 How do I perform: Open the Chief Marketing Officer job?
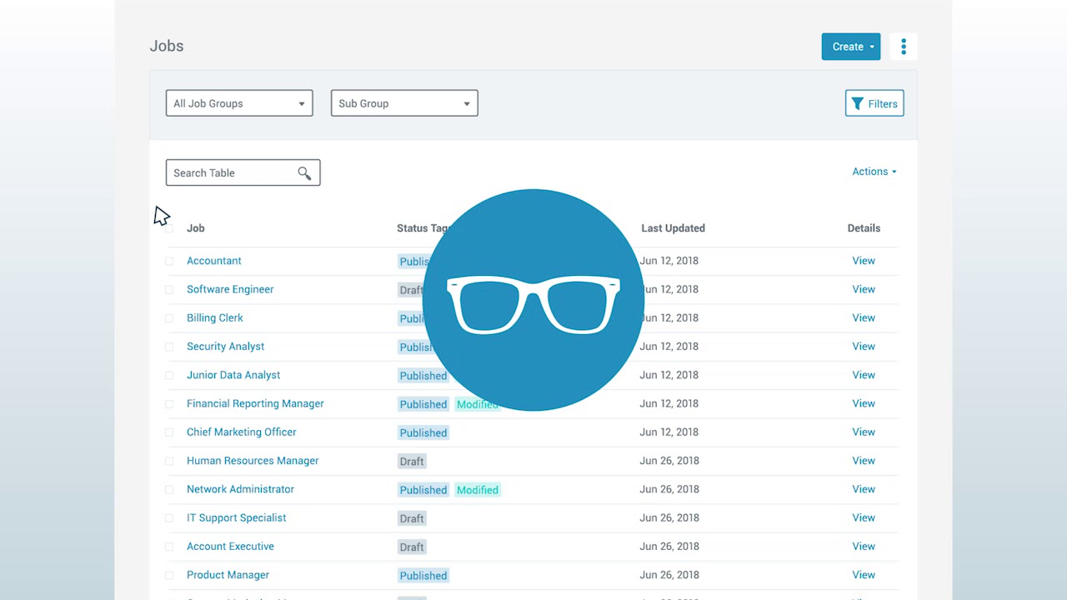click(242, 432)
